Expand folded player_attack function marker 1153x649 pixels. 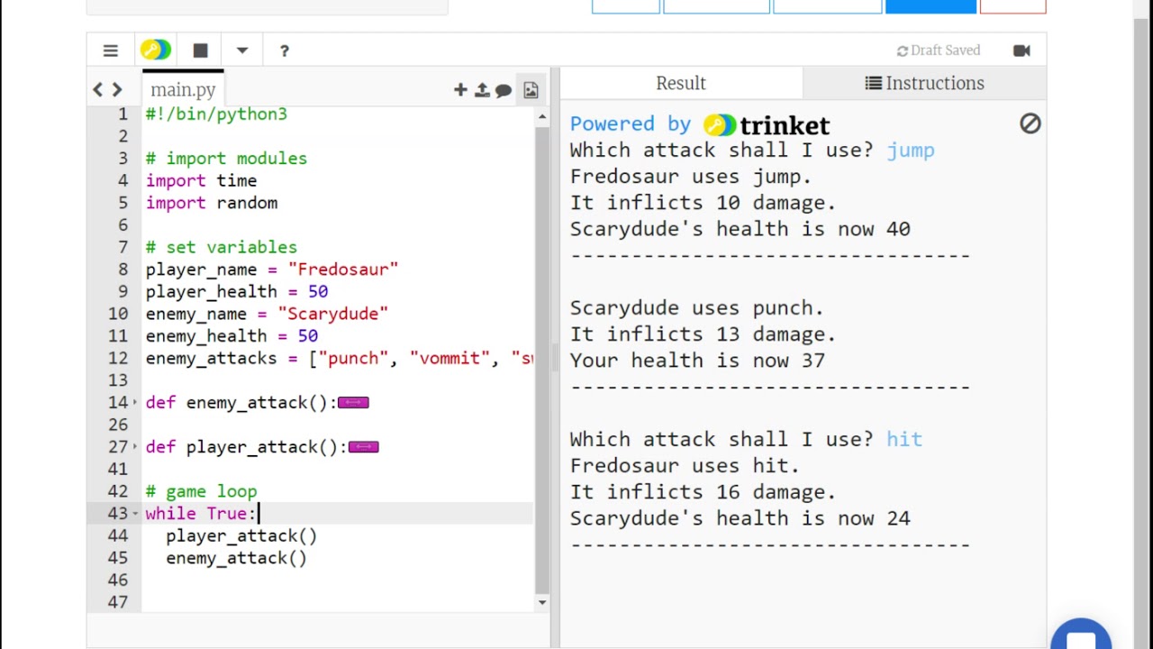(364, 447)
